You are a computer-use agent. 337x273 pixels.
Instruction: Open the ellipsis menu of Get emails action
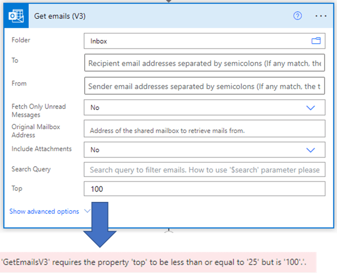tap(321, 16)
